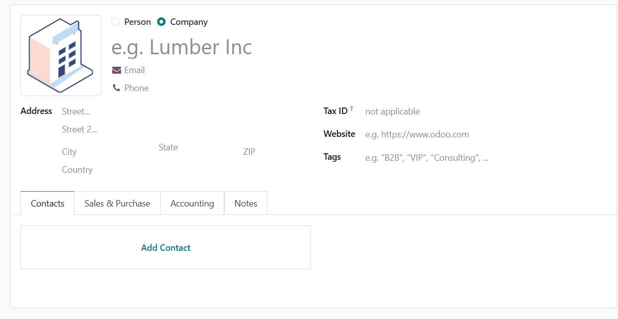Viewport: 618px width, 319px height.
Task: Open the Sales & Purchase tab
Action: click(117, 204)
